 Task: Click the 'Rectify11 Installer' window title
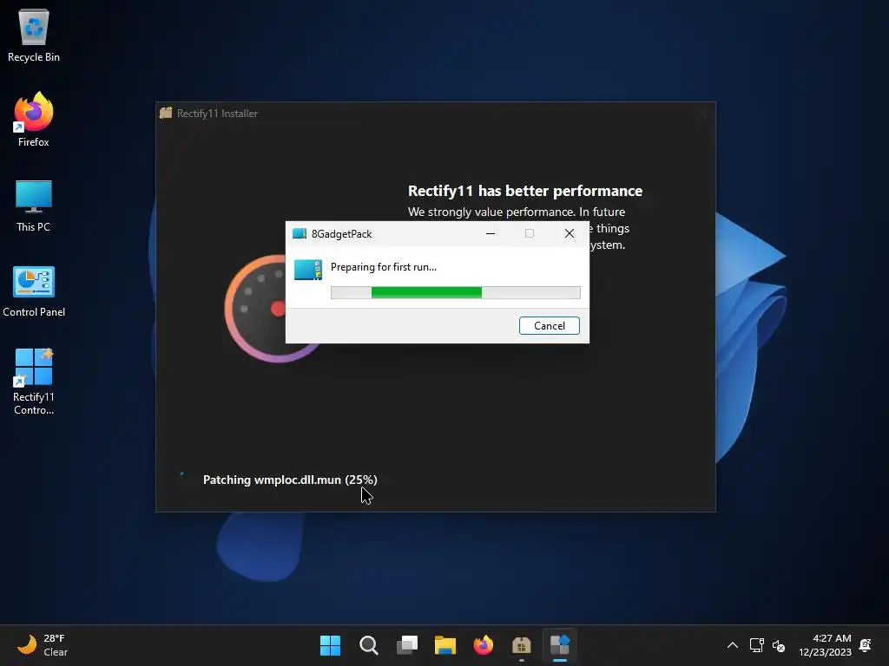[217, 114]
